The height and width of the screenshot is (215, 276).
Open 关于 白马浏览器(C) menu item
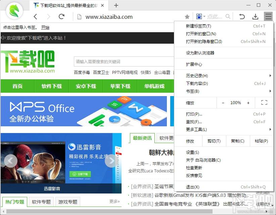224,160
